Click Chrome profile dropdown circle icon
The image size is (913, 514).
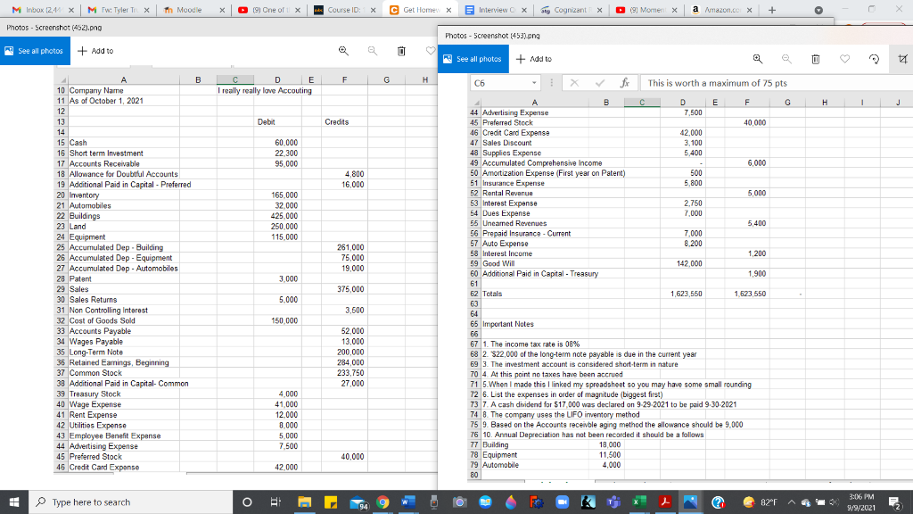(x=818, y=10)
